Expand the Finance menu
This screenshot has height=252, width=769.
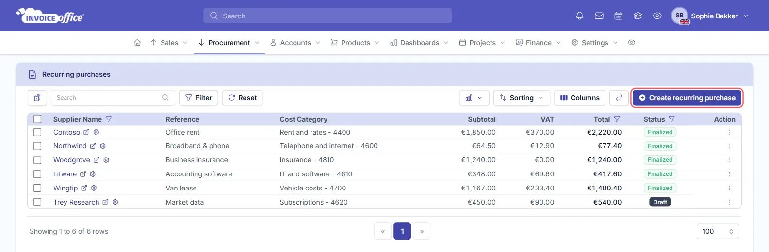(x=538, y=43)
